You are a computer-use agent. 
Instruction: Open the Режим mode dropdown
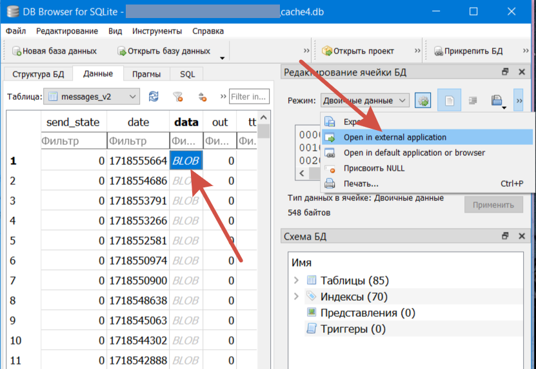click(x=364, y=100)
